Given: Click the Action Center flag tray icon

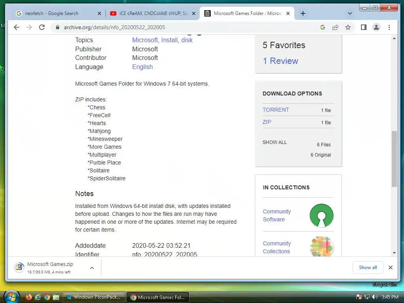Looking at the screenshot, I should [359, 297].
